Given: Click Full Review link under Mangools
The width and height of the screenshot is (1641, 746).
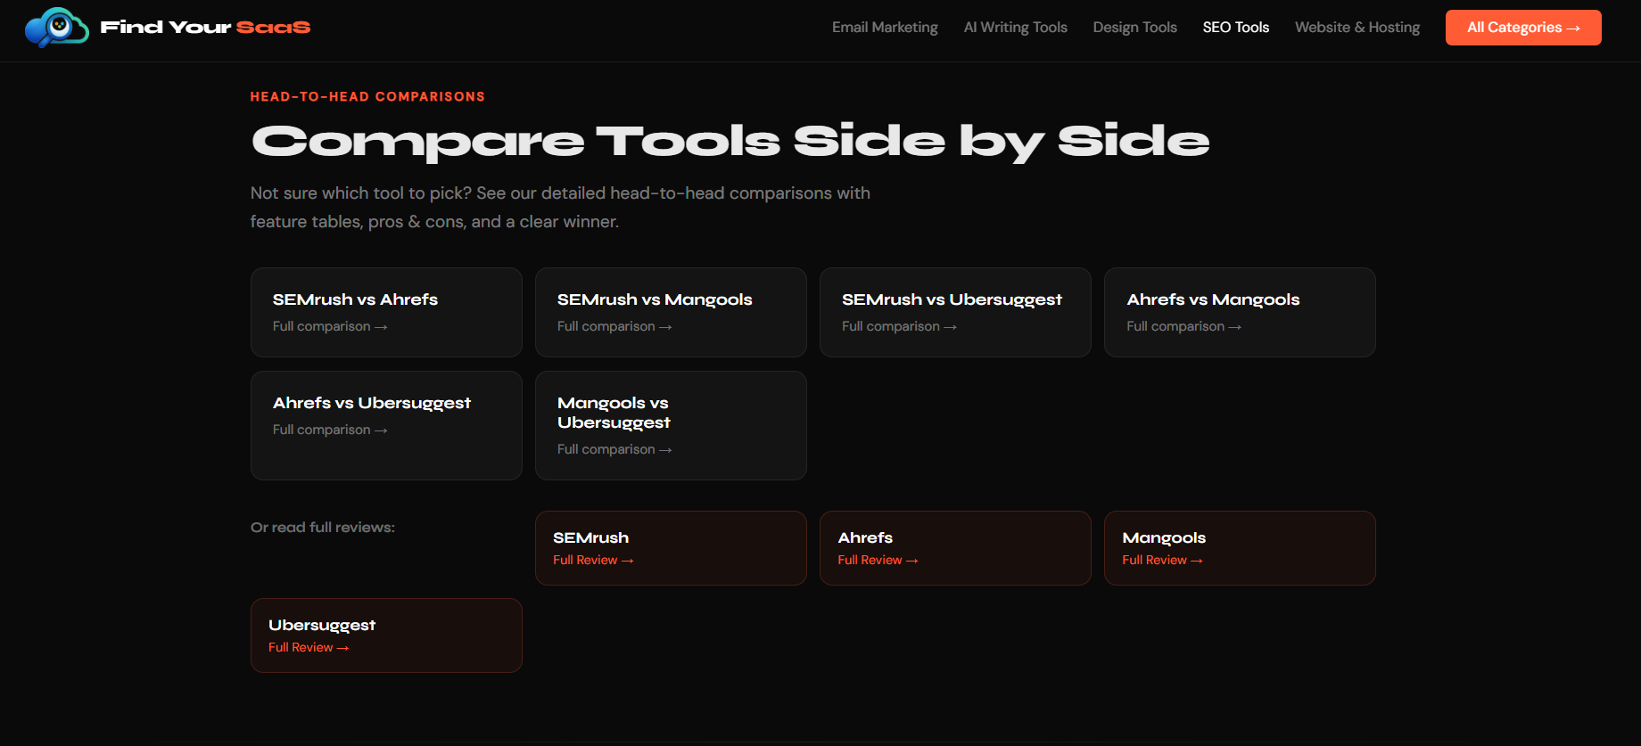Looking at the screenshot, I should 1162,560.
